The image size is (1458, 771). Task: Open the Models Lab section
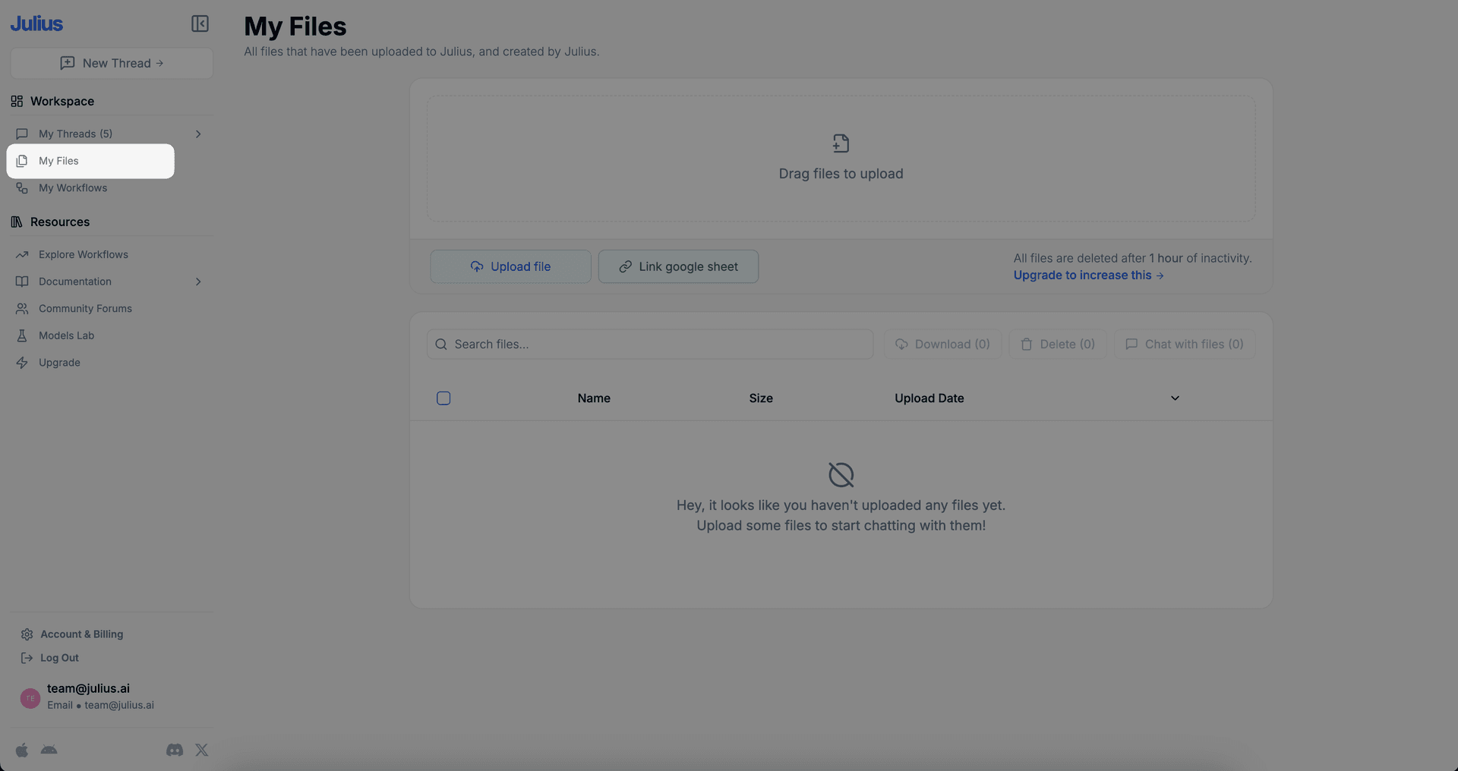[x=65, y=335]
